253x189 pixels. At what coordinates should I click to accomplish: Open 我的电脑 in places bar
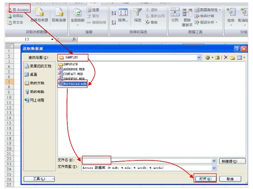[34, 91]
